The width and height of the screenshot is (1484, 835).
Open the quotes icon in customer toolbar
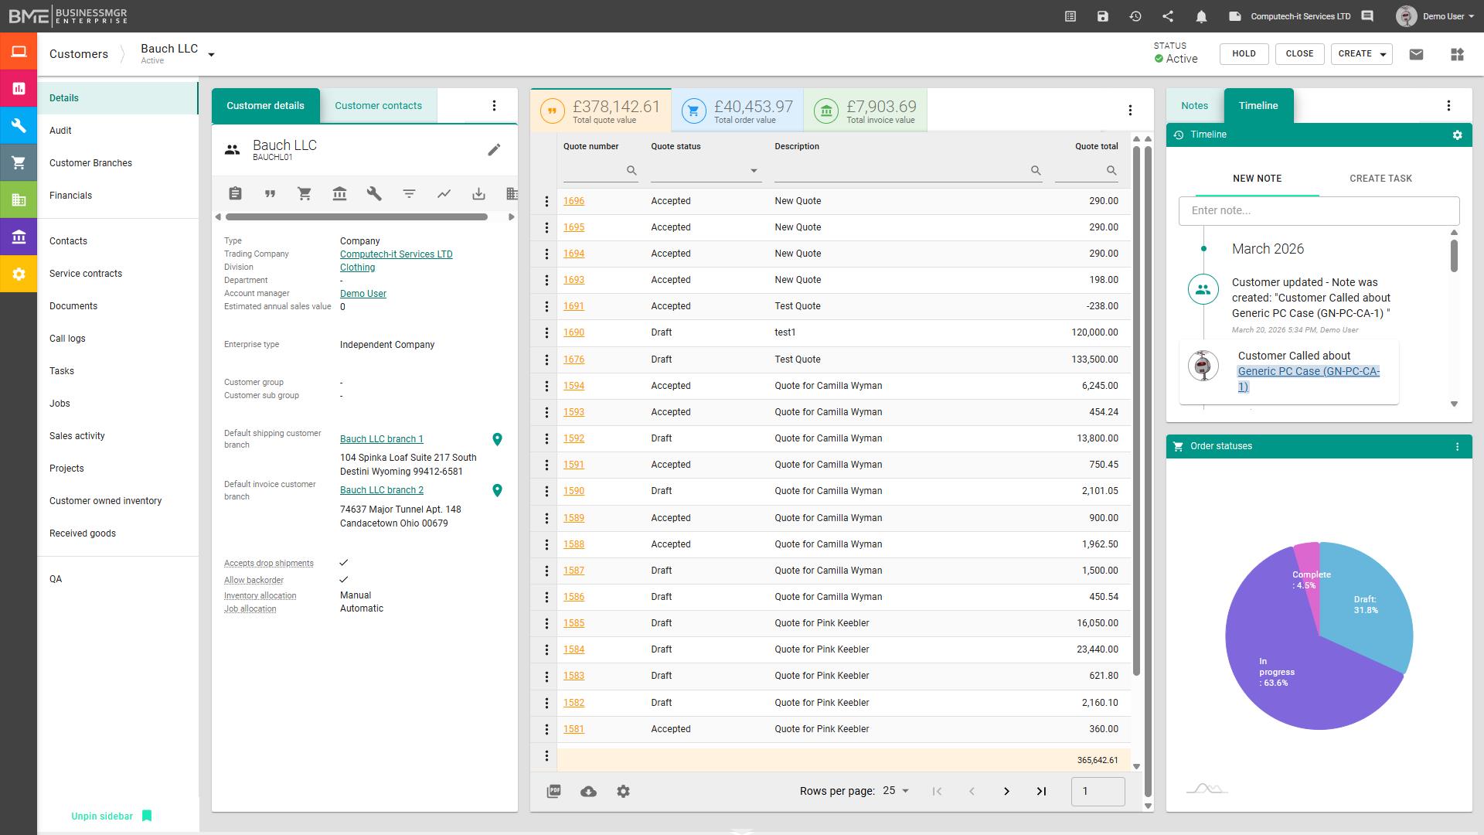click(x=271, y=193)
